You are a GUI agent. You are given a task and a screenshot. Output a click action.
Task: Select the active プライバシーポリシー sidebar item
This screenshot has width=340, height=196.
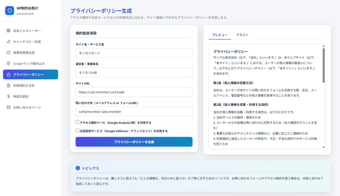coord(31,74)
